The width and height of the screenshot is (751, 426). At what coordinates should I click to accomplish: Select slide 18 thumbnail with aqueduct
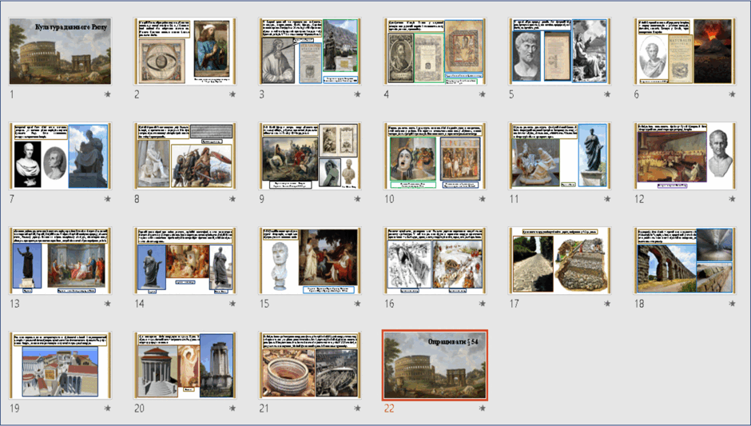[685, 261]
